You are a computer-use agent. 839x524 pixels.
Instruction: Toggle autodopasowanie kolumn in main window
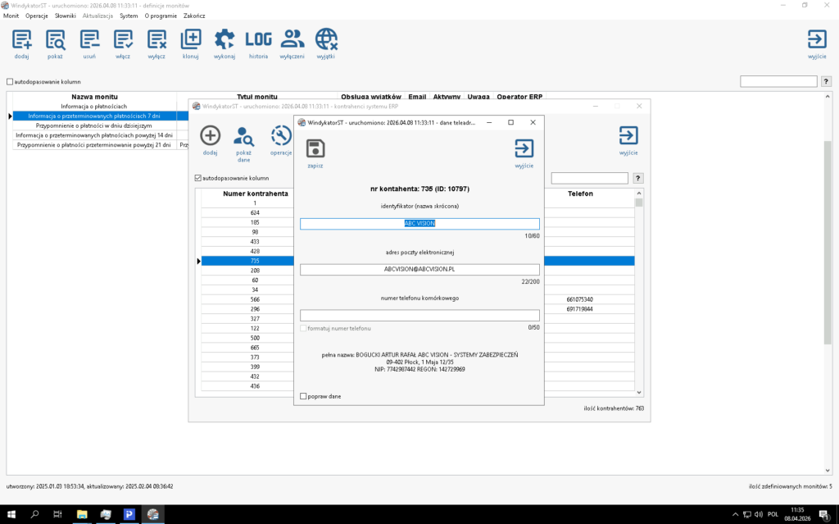10,82
